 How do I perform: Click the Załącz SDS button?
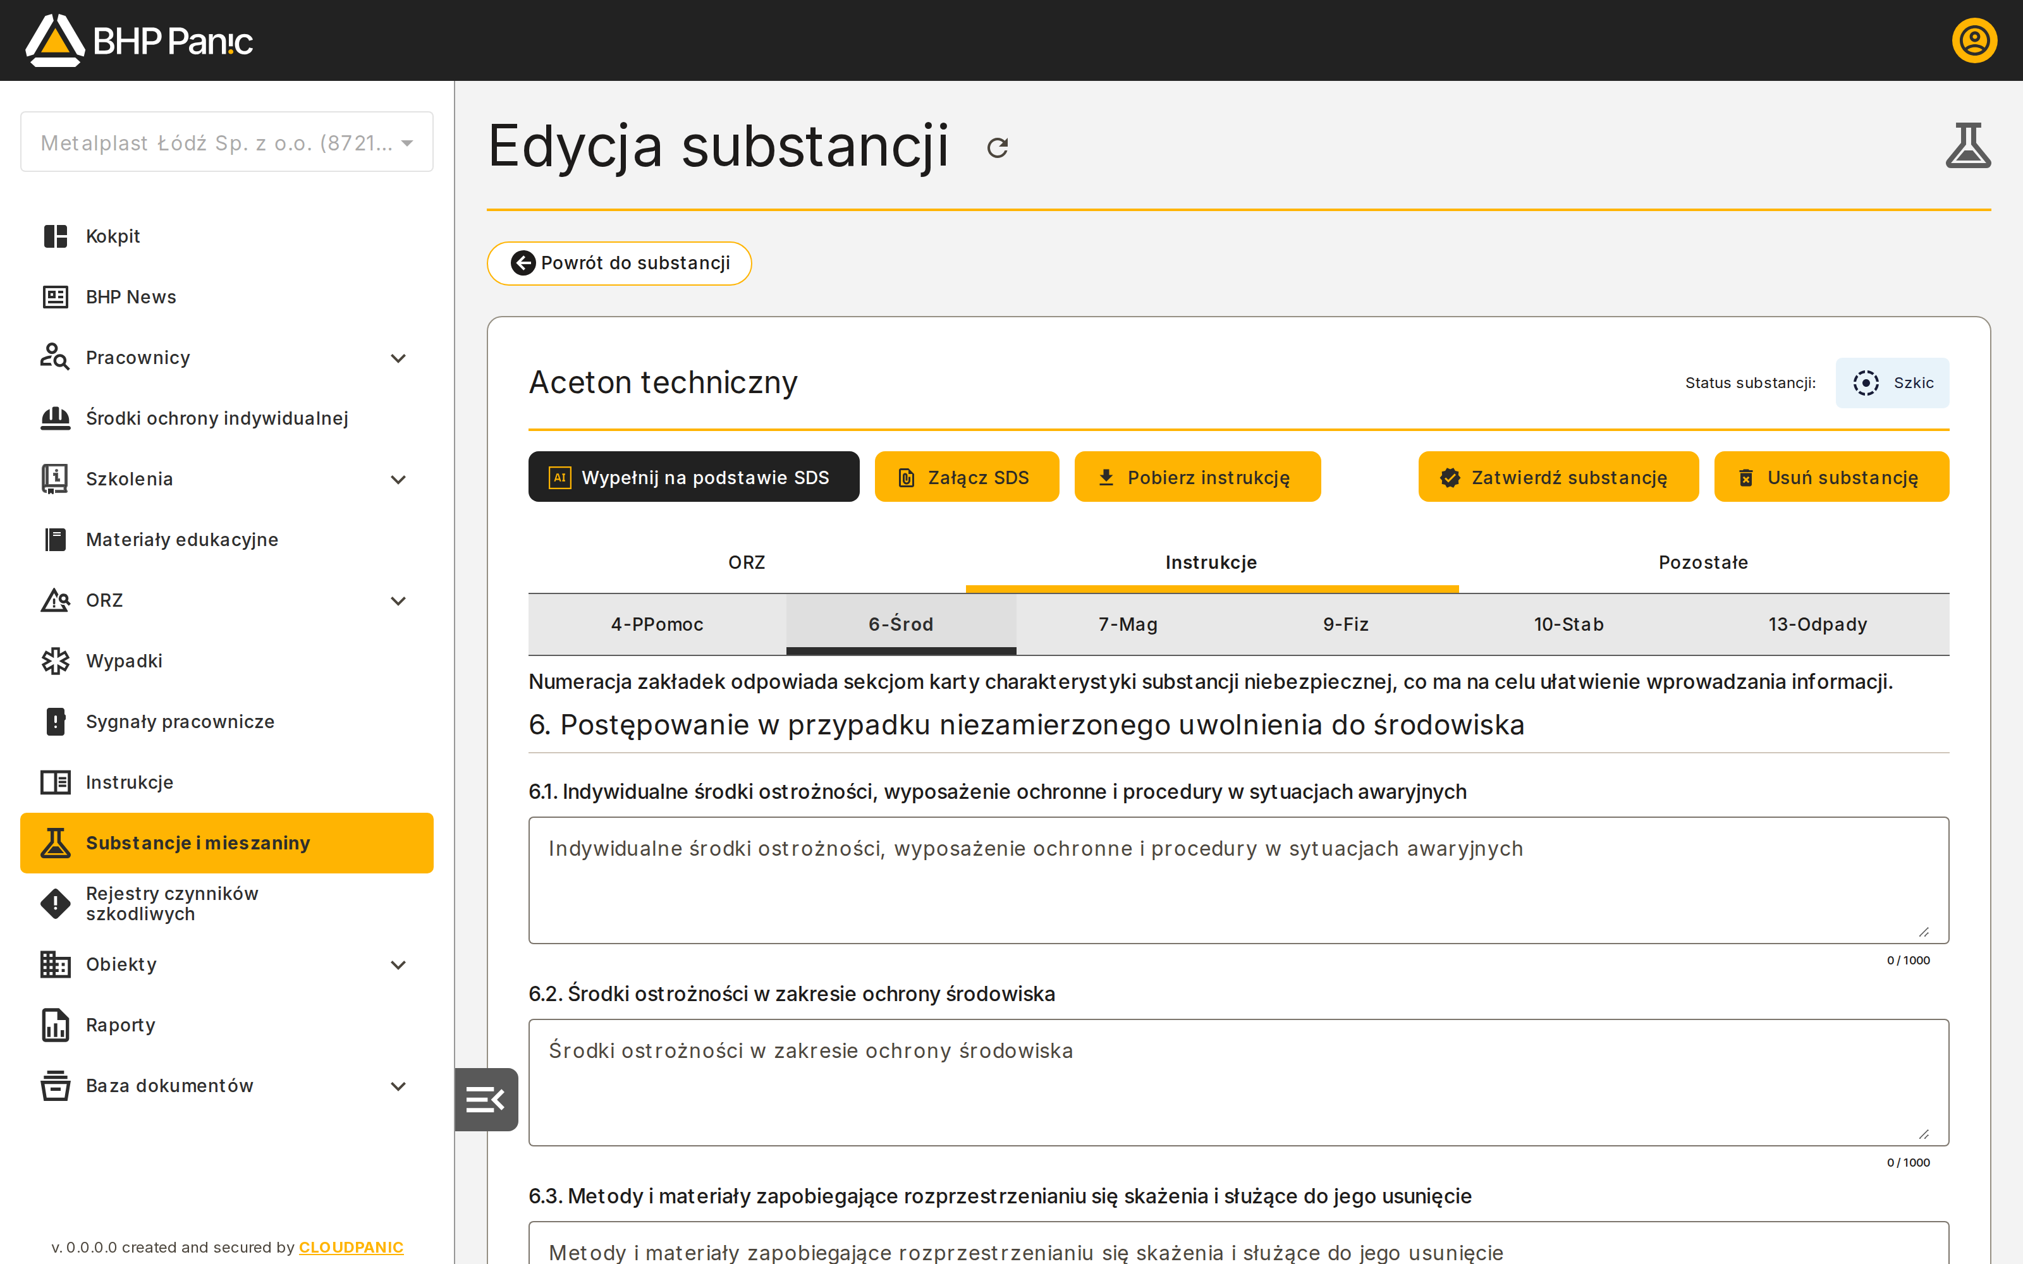967,477
